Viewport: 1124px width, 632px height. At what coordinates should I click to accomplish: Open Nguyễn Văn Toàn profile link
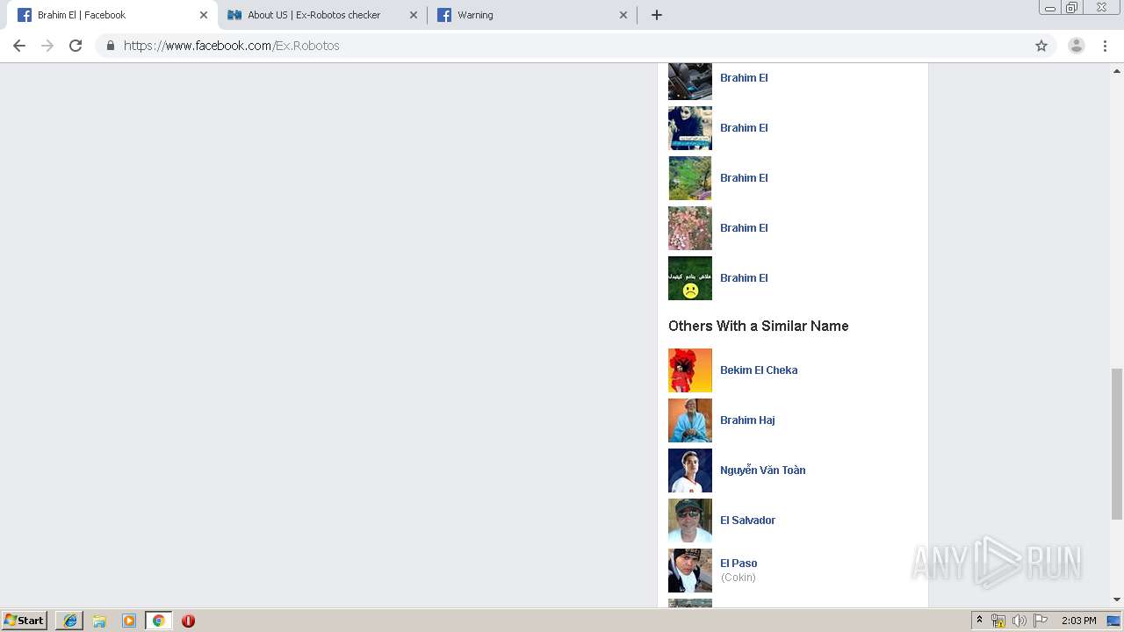tap(762, 470)
